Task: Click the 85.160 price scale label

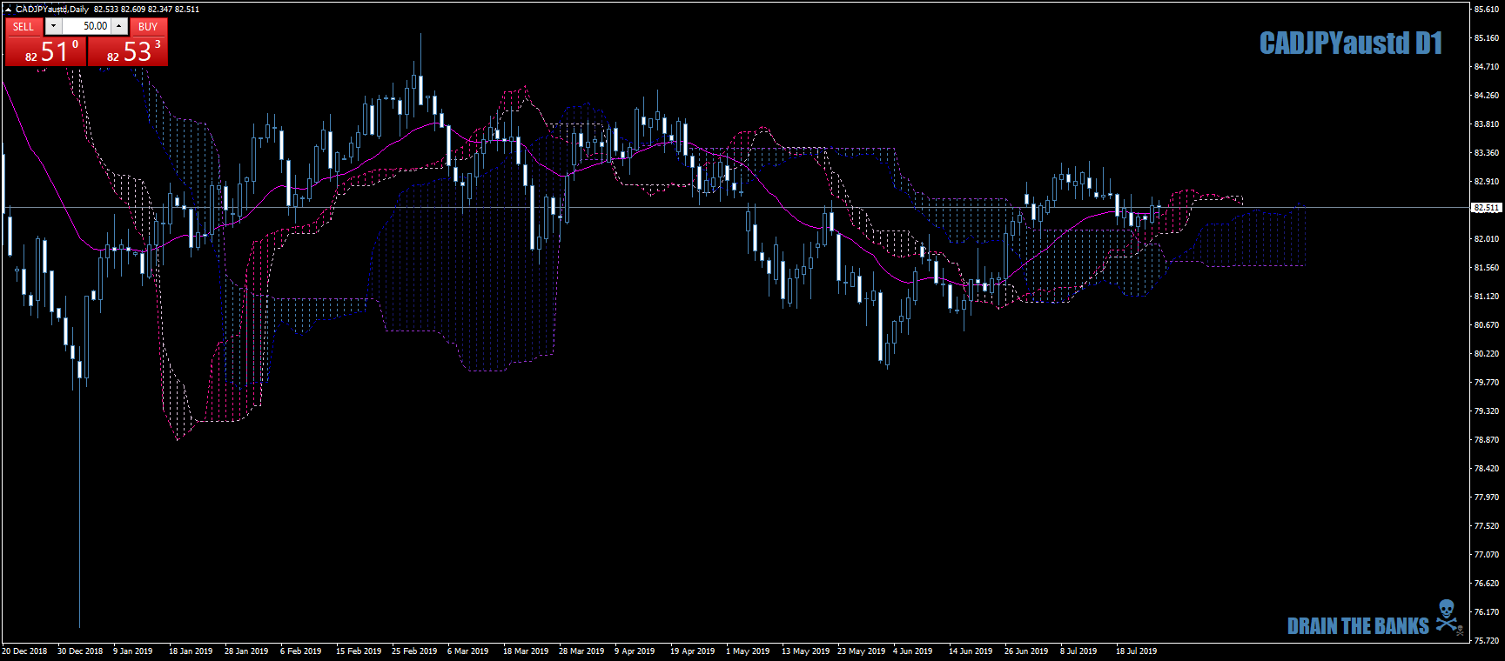Action: click(x=1487, y=37)
